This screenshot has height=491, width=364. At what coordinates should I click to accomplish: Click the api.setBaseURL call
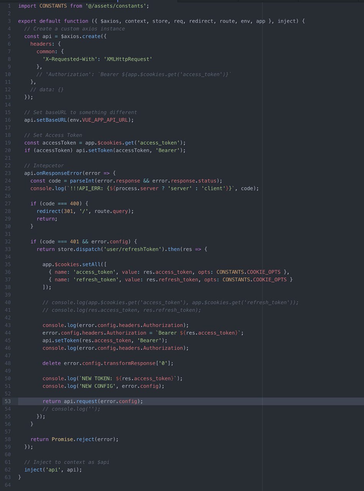coord(79,120)
